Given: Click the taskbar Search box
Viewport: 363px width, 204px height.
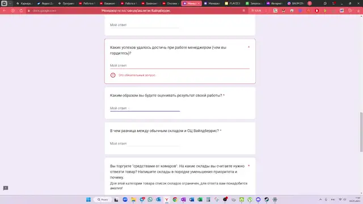Looking at the screenshot, I should (x=103, y=199).
